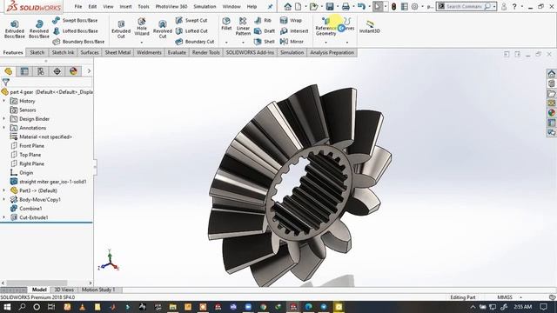Click the Swept Cut tool
The image size is (557, 313).
(191, 21)
